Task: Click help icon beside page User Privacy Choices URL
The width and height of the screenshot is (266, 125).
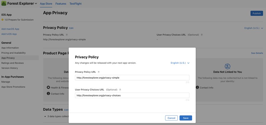Action: [x=202, y=35]
